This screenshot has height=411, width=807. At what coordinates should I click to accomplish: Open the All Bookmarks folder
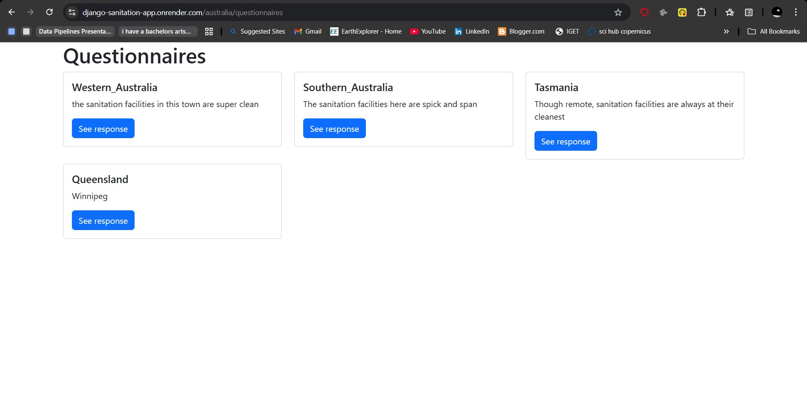tap(773, 31)
